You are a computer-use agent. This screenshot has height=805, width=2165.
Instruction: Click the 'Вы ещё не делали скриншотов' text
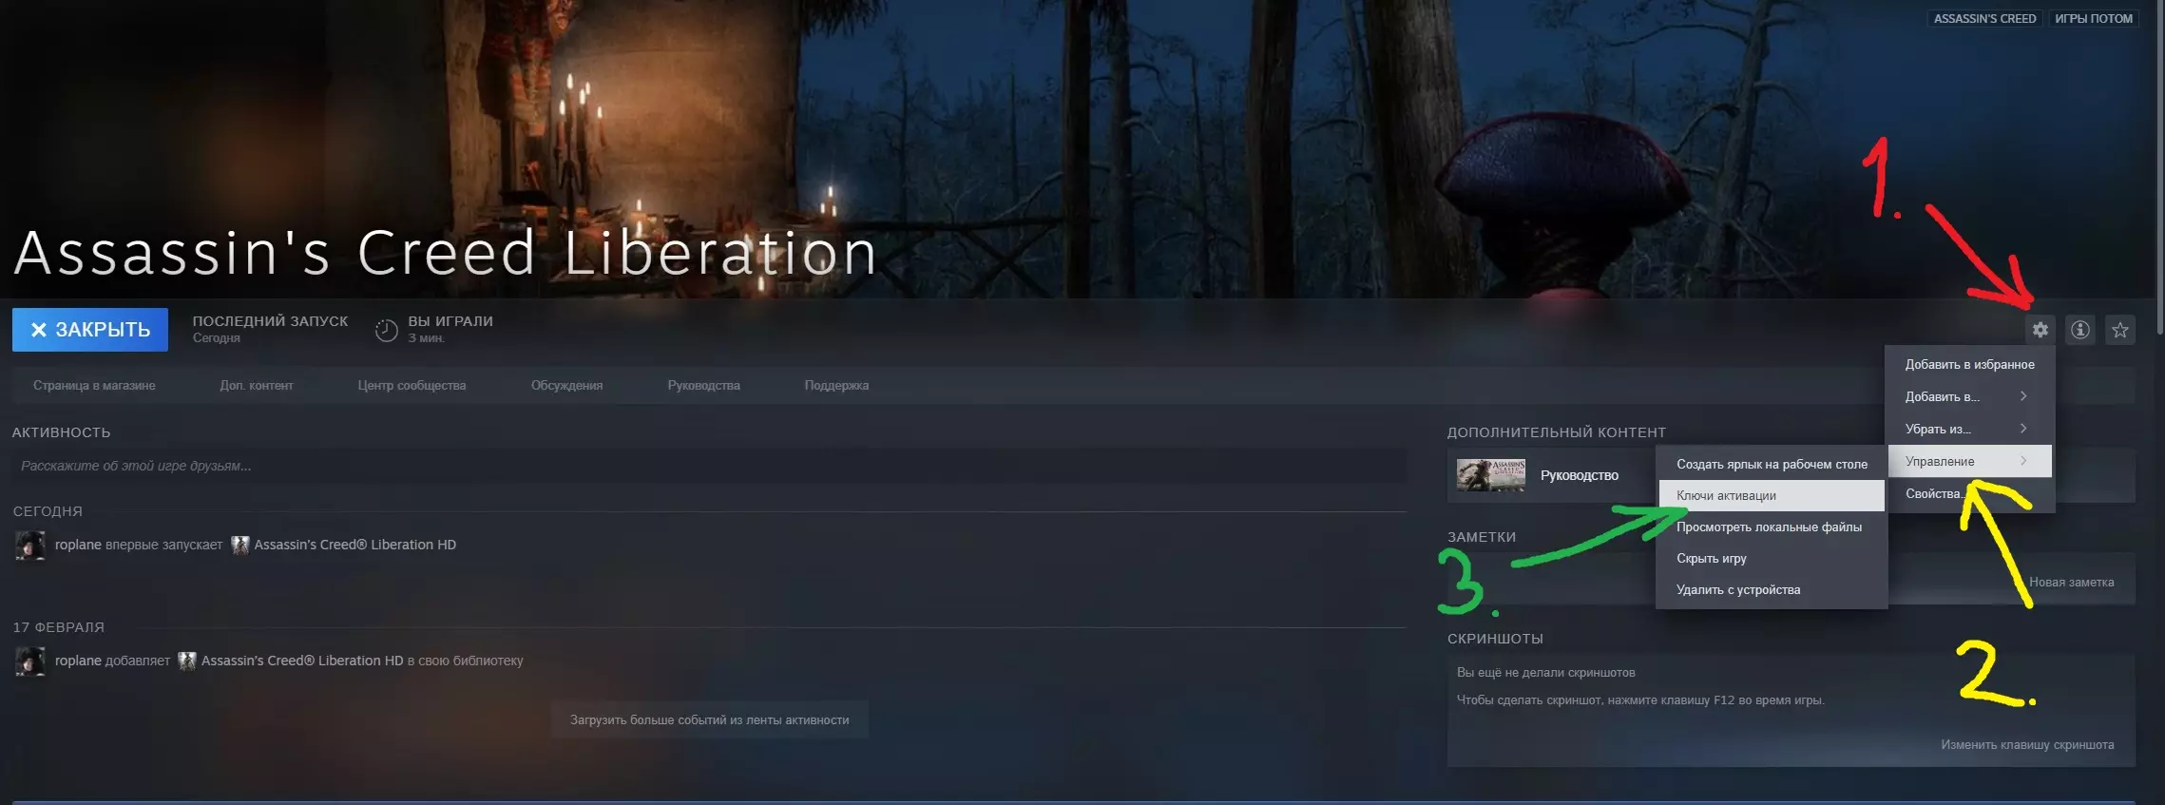pyautogui.click(x=1546, y=673)
